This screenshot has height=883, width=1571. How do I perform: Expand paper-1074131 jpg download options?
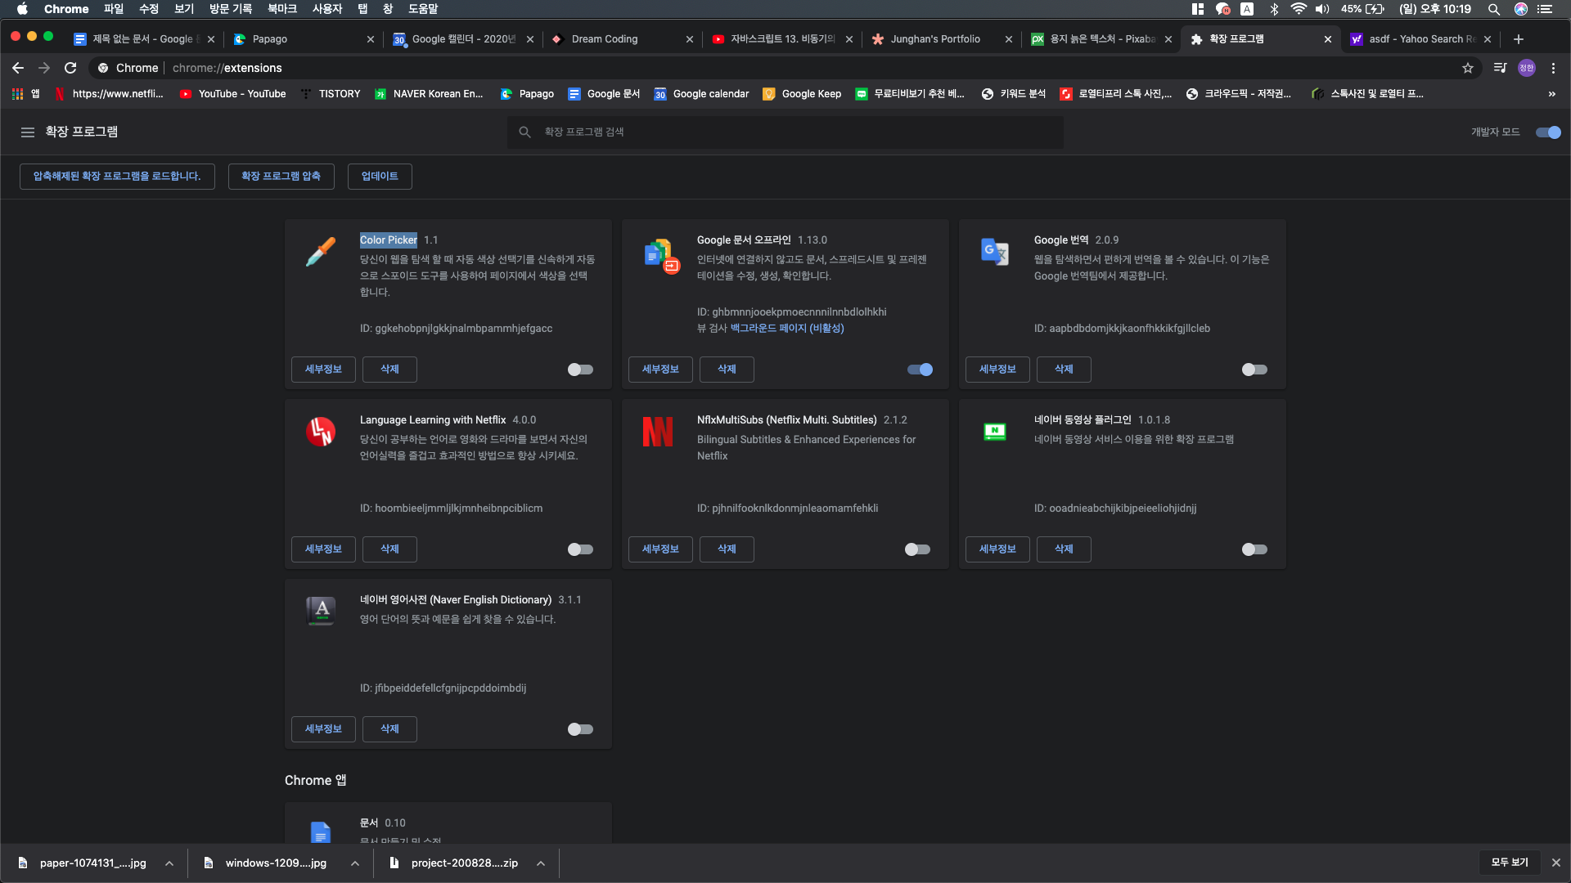(x=169, y=863)
